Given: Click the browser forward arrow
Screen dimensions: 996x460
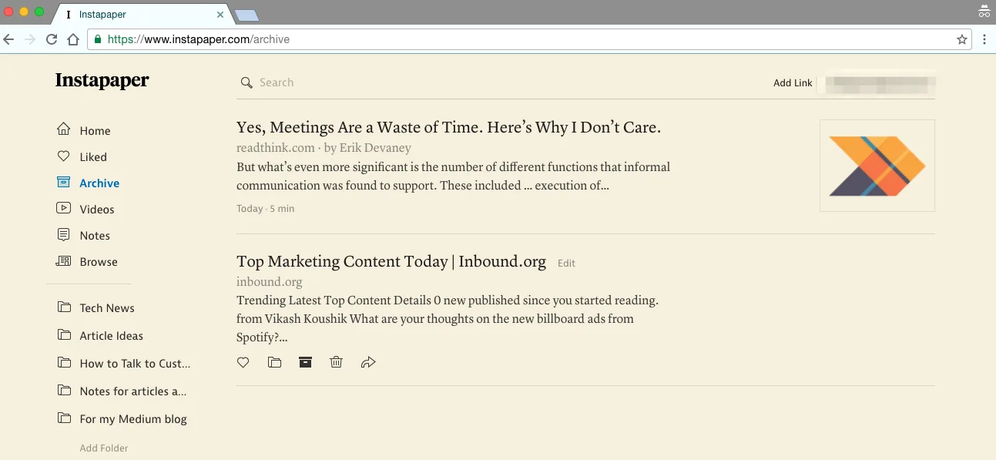Looking at the screenshot, I should [31, 39].
